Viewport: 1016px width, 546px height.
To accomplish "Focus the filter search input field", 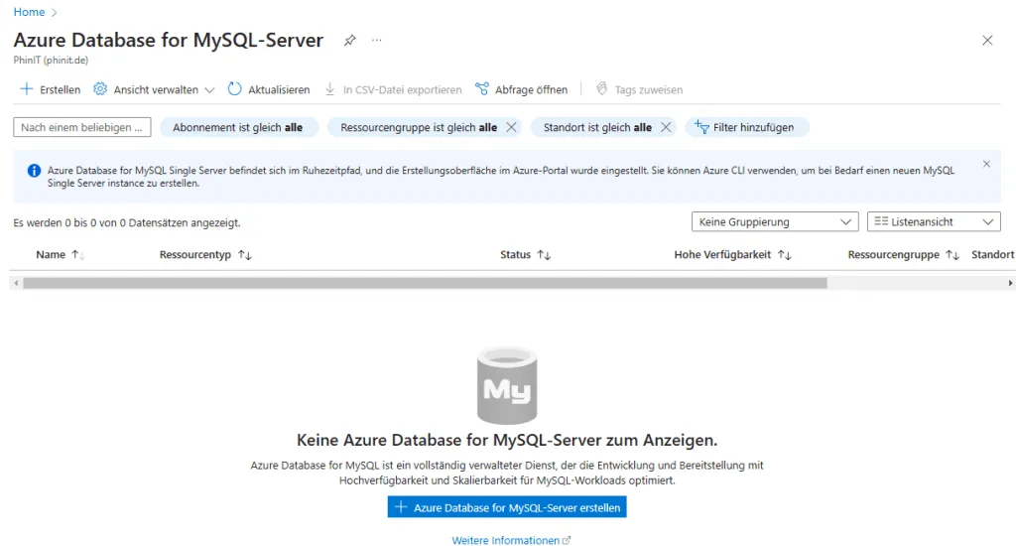I will point(82,127).
